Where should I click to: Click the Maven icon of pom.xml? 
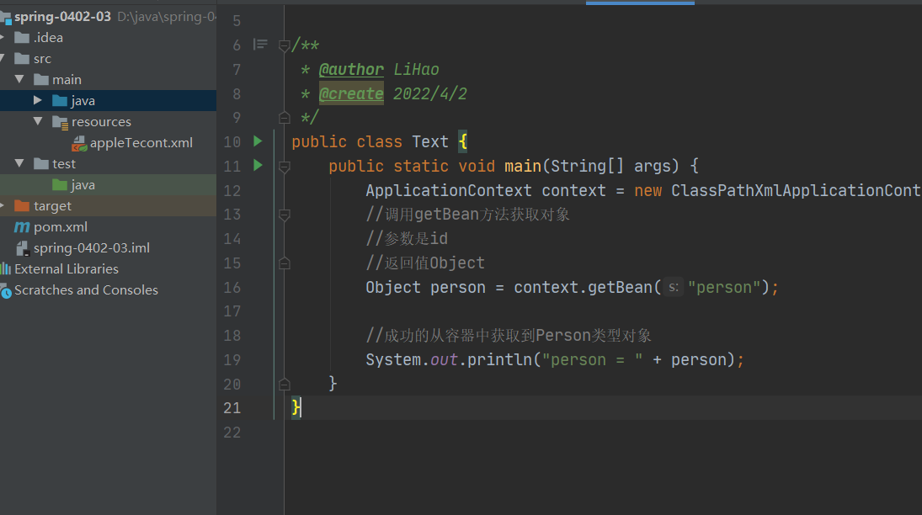(x=22, y=227)
